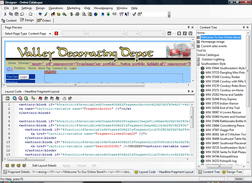The width and height of the screenshot is (252, 183).
Task: Click the Edit Layout Details button
Action: click(44, 165)
